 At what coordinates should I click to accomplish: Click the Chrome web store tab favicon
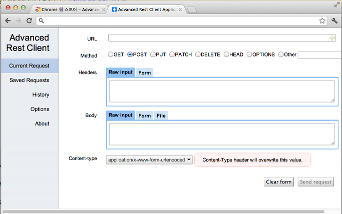click(38, 9)
